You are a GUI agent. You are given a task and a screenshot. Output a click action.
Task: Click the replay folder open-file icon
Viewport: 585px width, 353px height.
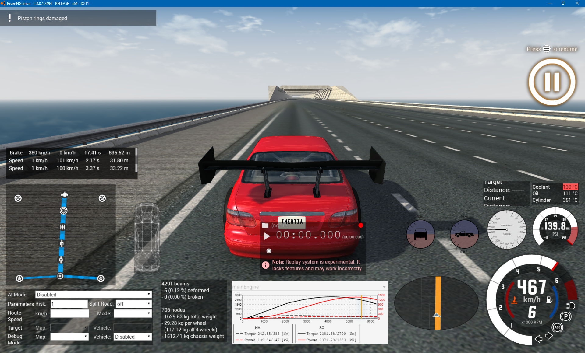[265, 225]
